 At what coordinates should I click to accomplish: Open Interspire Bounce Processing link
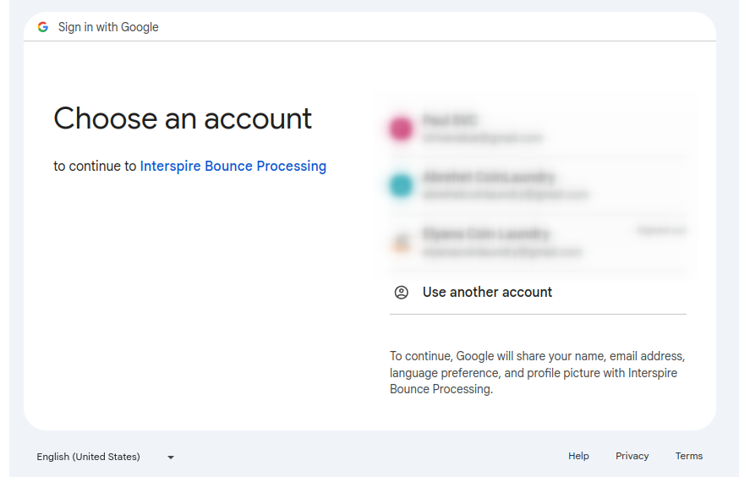click(x=233, y=166)
